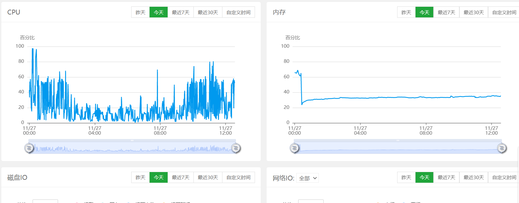This screenshot has height=203, width=519.
Task: Switch 磁盘IO chart to 最近7天
Action: tap(181, 178)
